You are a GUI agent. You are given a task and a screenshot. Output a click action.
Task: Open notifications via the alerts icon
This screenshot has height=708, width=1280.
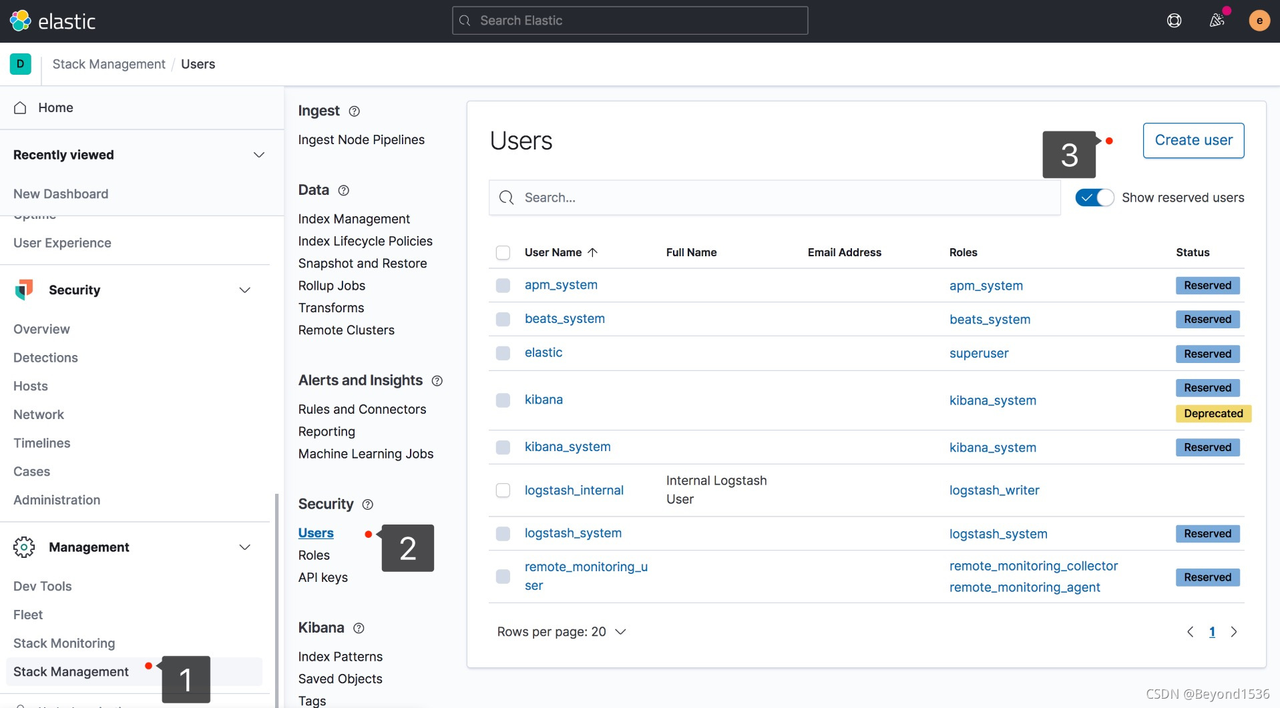[x=1217, y=21]
